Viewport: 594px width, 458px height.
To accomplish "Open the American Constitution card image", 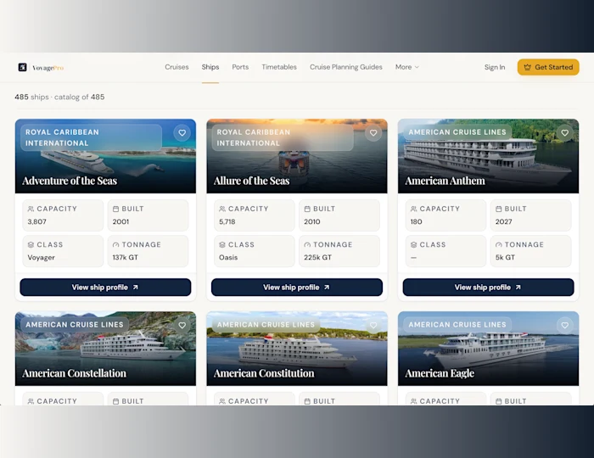I will [x=297, y=349].
